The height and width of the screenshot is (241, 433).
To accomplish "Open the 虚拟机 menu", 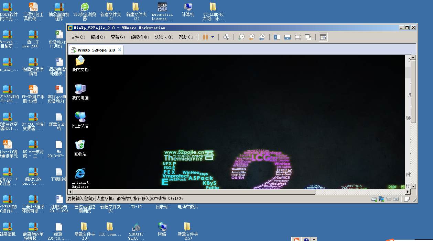I will 140,37.
